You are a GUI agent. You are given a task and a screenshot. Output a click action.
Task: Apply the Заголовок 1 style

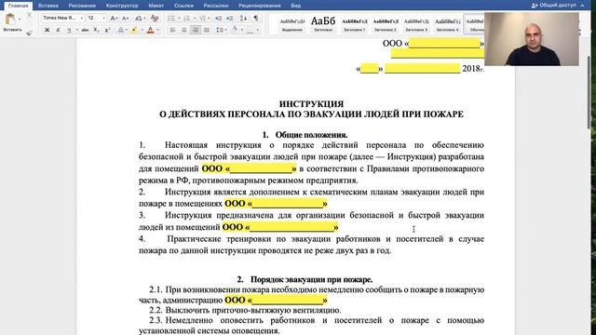pos(354,25)
